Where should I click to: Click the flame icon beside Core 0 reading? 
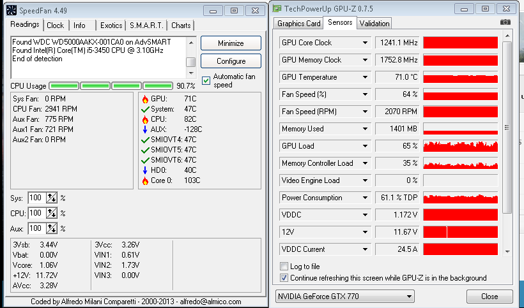pos(145,180)
